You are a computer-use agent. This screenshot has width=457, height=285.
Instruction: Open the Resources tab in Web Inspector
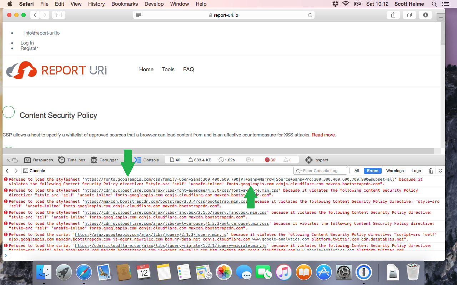[x=39, y=160]
